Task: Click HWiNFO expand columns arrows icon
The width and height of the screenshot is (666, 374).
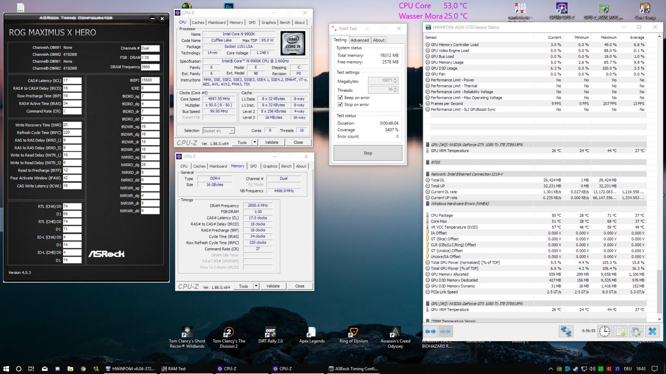Action: 431,331
